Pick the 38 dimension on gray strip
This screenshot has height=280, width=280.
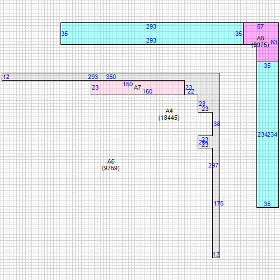point(217,124)
